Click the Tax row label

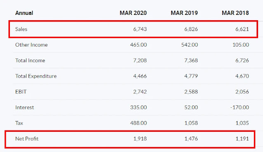[19, 123]
